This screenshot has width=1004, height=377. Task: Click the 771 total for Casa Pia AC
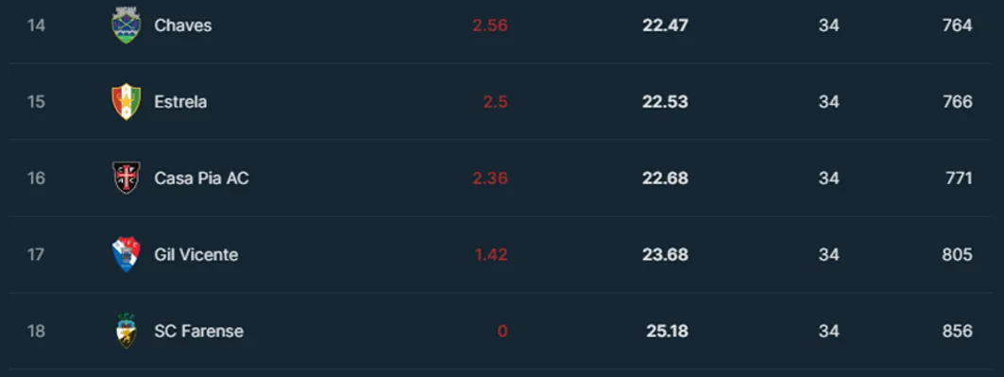[959, 178]
